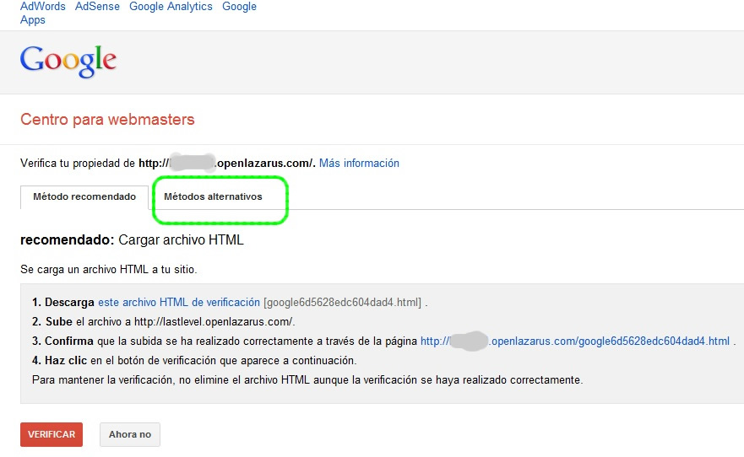Select the Método recomendado tab
This screenshot has height=457, width=744.
pos(84,197)
